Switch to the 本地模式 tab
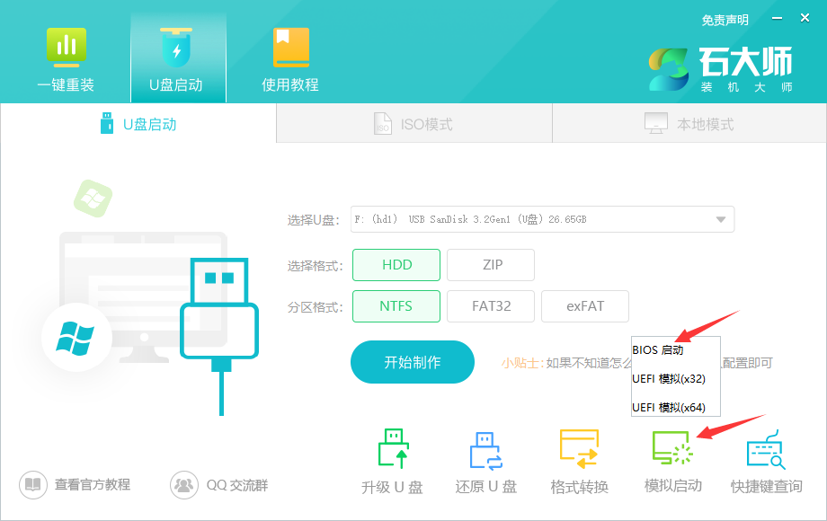 pos(688,123)
